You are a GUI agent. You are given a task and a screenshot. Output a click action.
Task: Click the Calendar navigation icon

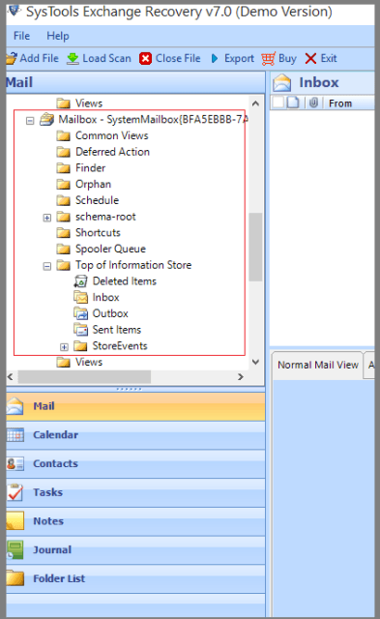coord(15,434)
